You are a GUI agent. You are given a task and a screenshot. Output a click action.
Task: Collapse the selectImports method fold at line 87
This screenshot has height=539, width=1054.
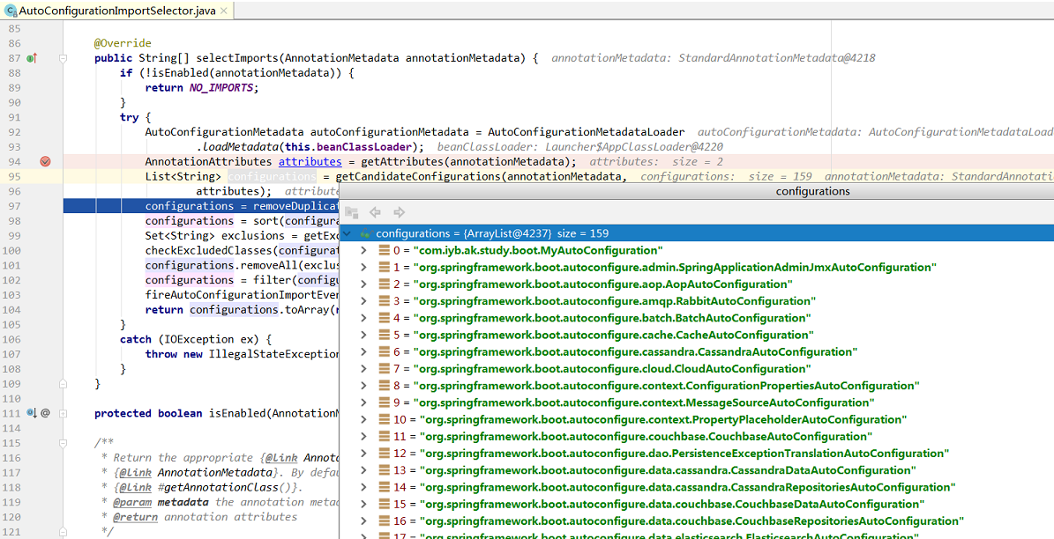coord(64,58)
